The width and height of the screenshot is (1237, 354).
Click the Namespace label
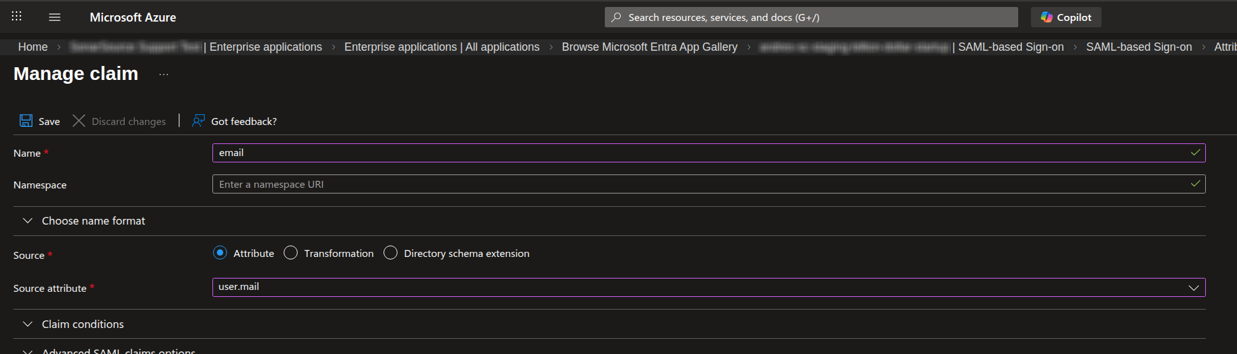coord(40,185)
